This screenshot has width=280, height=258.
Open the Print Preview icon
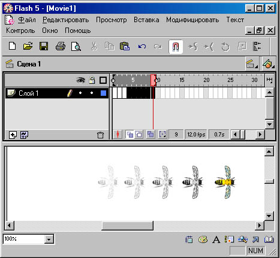coord(76,46)
